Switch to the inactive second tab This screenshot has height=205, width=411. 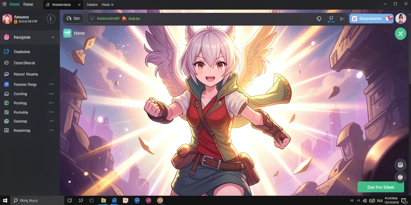[x=100, y=5]
